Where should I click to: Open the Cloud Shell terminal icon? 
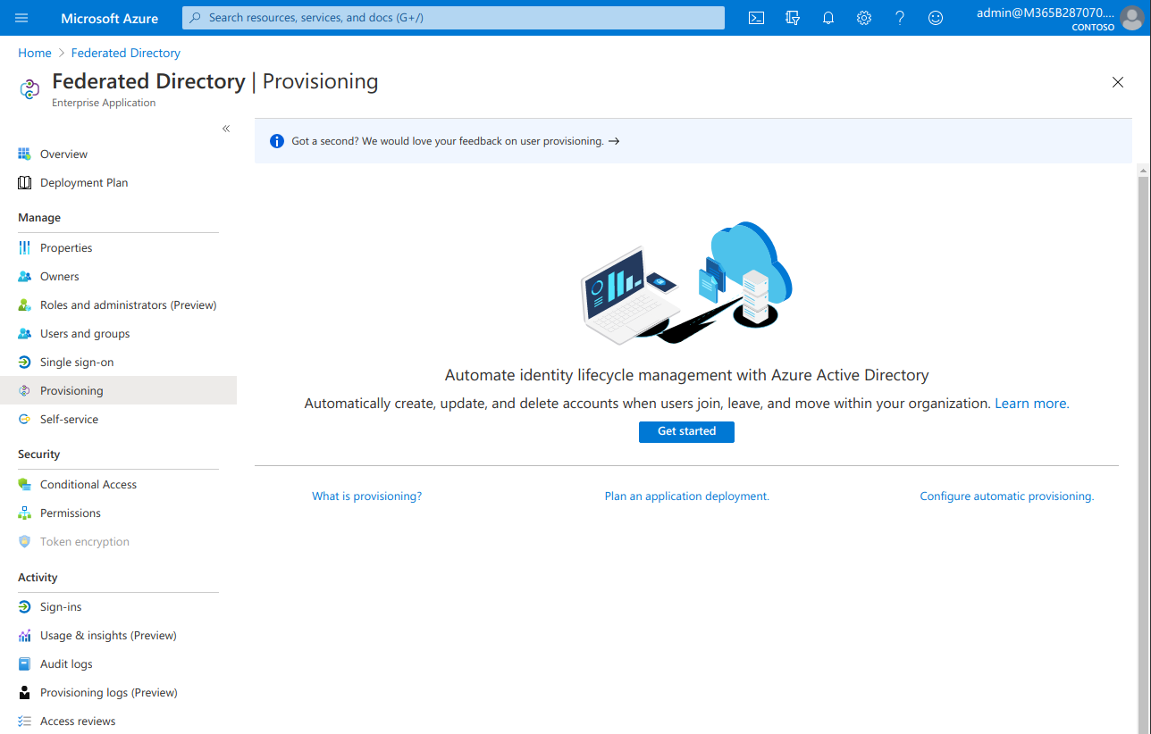click(756, 18)
